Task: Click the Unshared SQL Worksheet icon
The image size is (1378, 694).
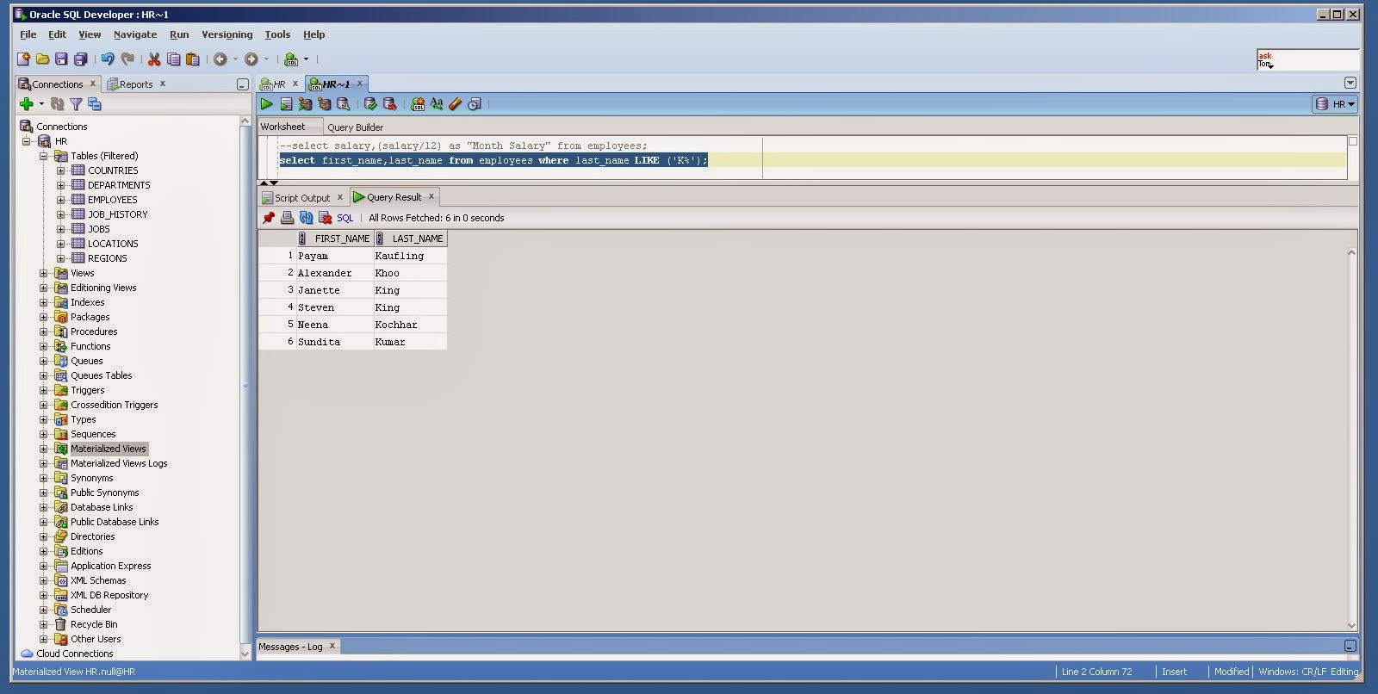Action: [418, 104]
